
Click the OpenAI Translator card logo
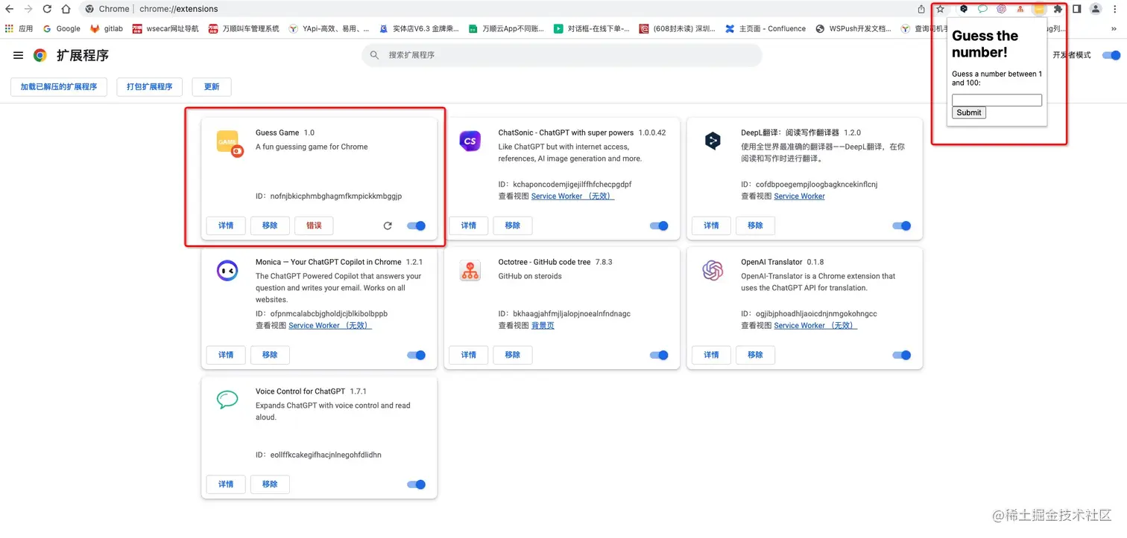point(713,271)
